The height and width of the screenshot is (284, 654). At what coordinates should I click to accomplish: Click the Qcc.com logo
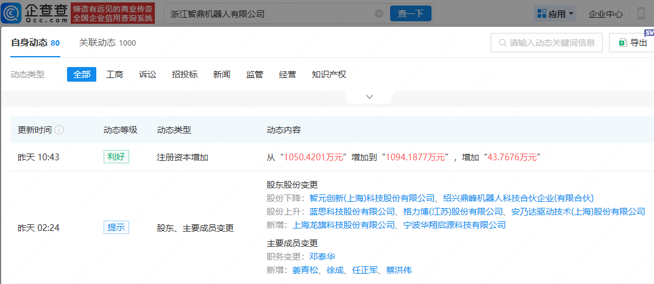pyautogui.click(x=36, y=13)
